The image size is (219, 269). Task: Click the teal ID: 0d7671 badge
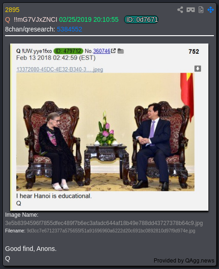[141, 19]
